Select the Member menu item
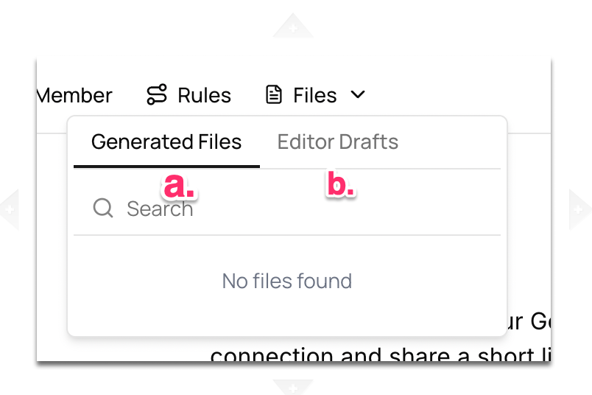The image size is (592, 395). [x=74, y=96]
